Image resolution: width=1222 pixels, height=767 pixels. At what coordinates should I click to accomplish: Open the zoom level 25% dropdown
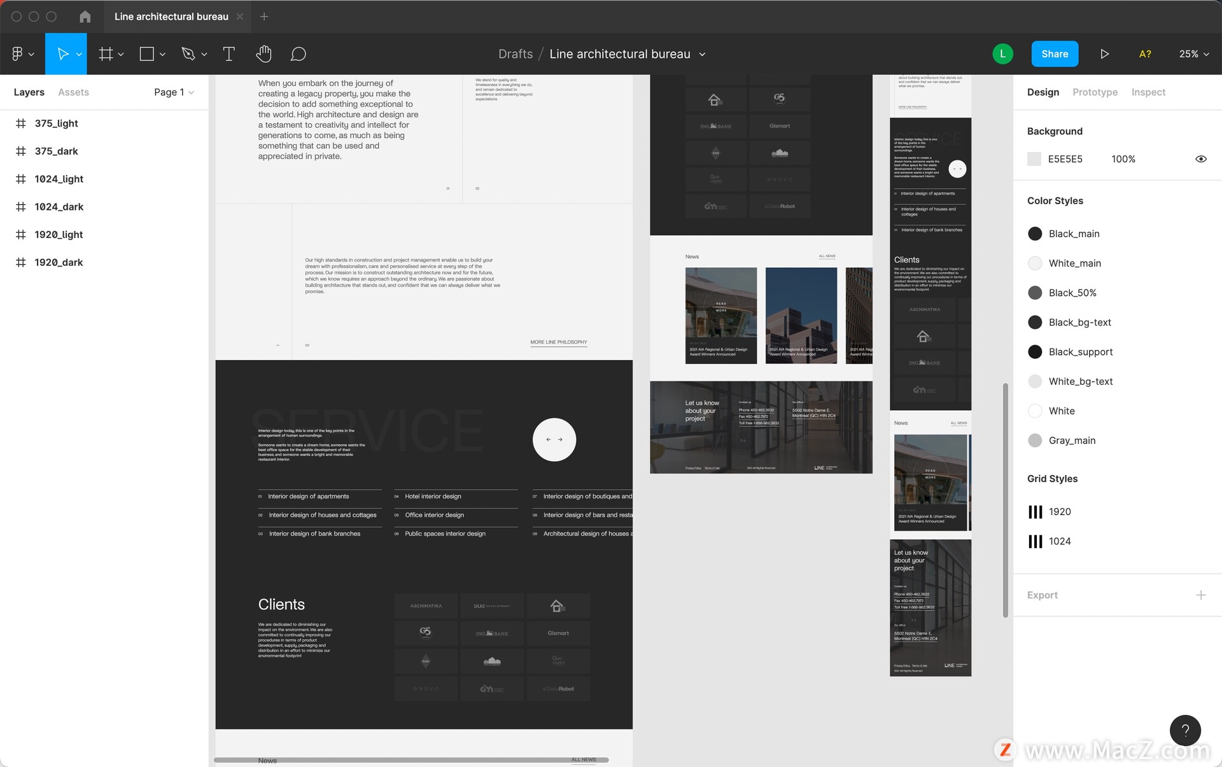pyautogui.click(x=1193, y=54)
